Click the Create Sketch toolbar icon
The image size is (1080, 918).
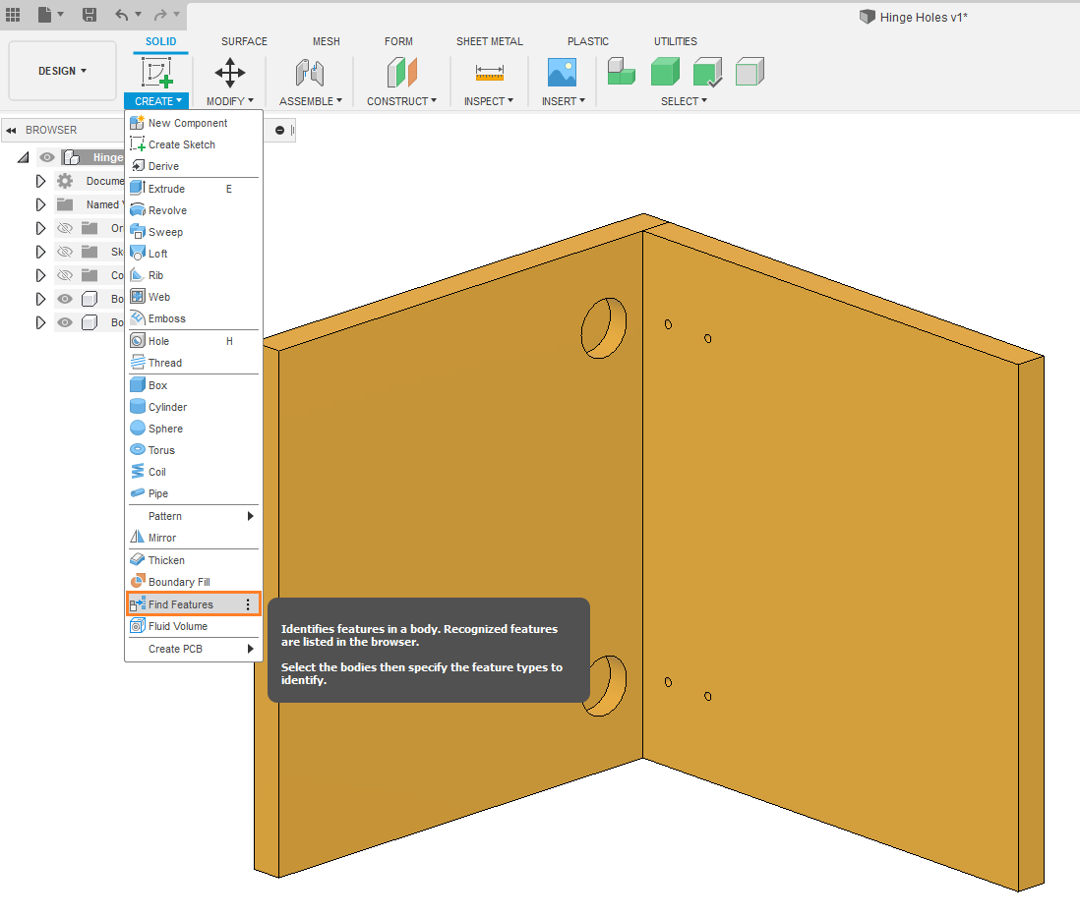point(156,73)
